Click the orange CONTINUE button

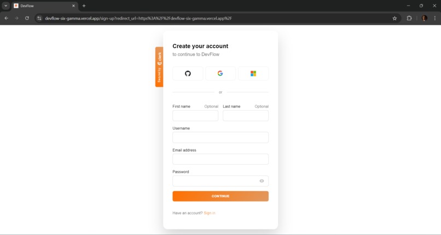click(220, 196)
